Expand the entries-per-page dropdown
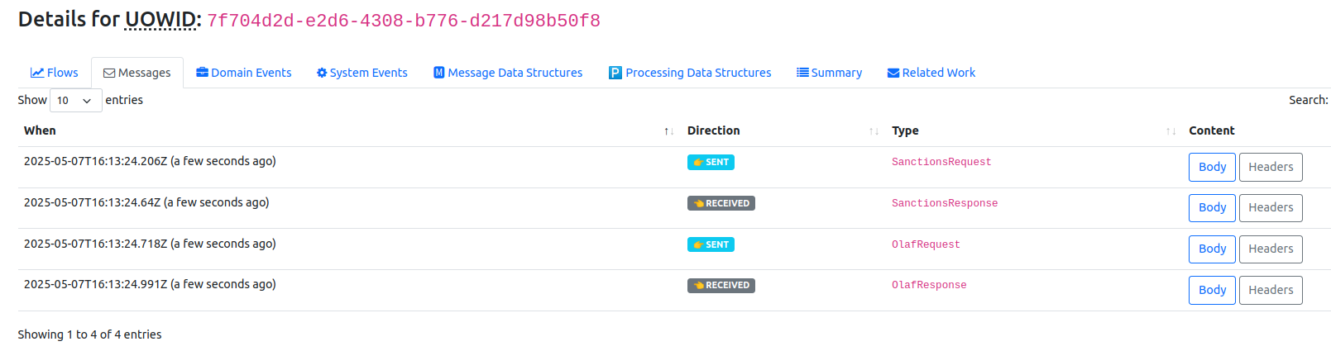Viewport: 1331px width, 351px height. coord(75,101)
